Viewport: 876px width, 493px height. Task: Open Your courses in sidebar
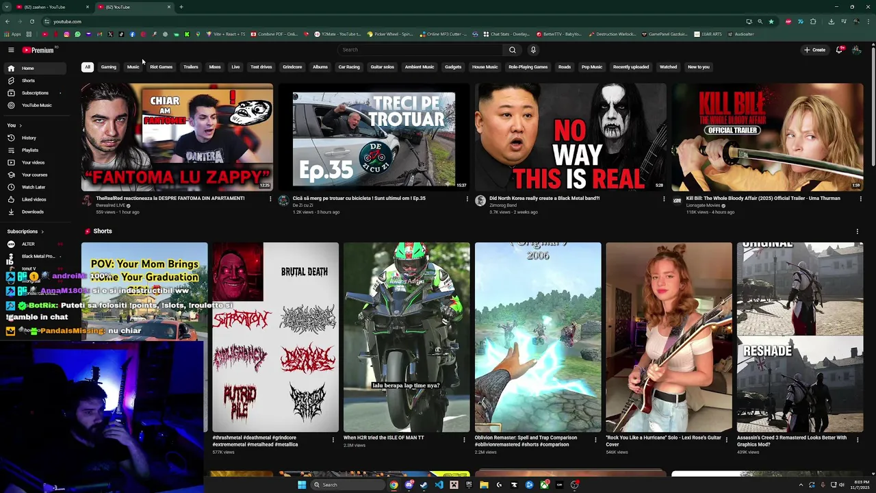point(36,175)
